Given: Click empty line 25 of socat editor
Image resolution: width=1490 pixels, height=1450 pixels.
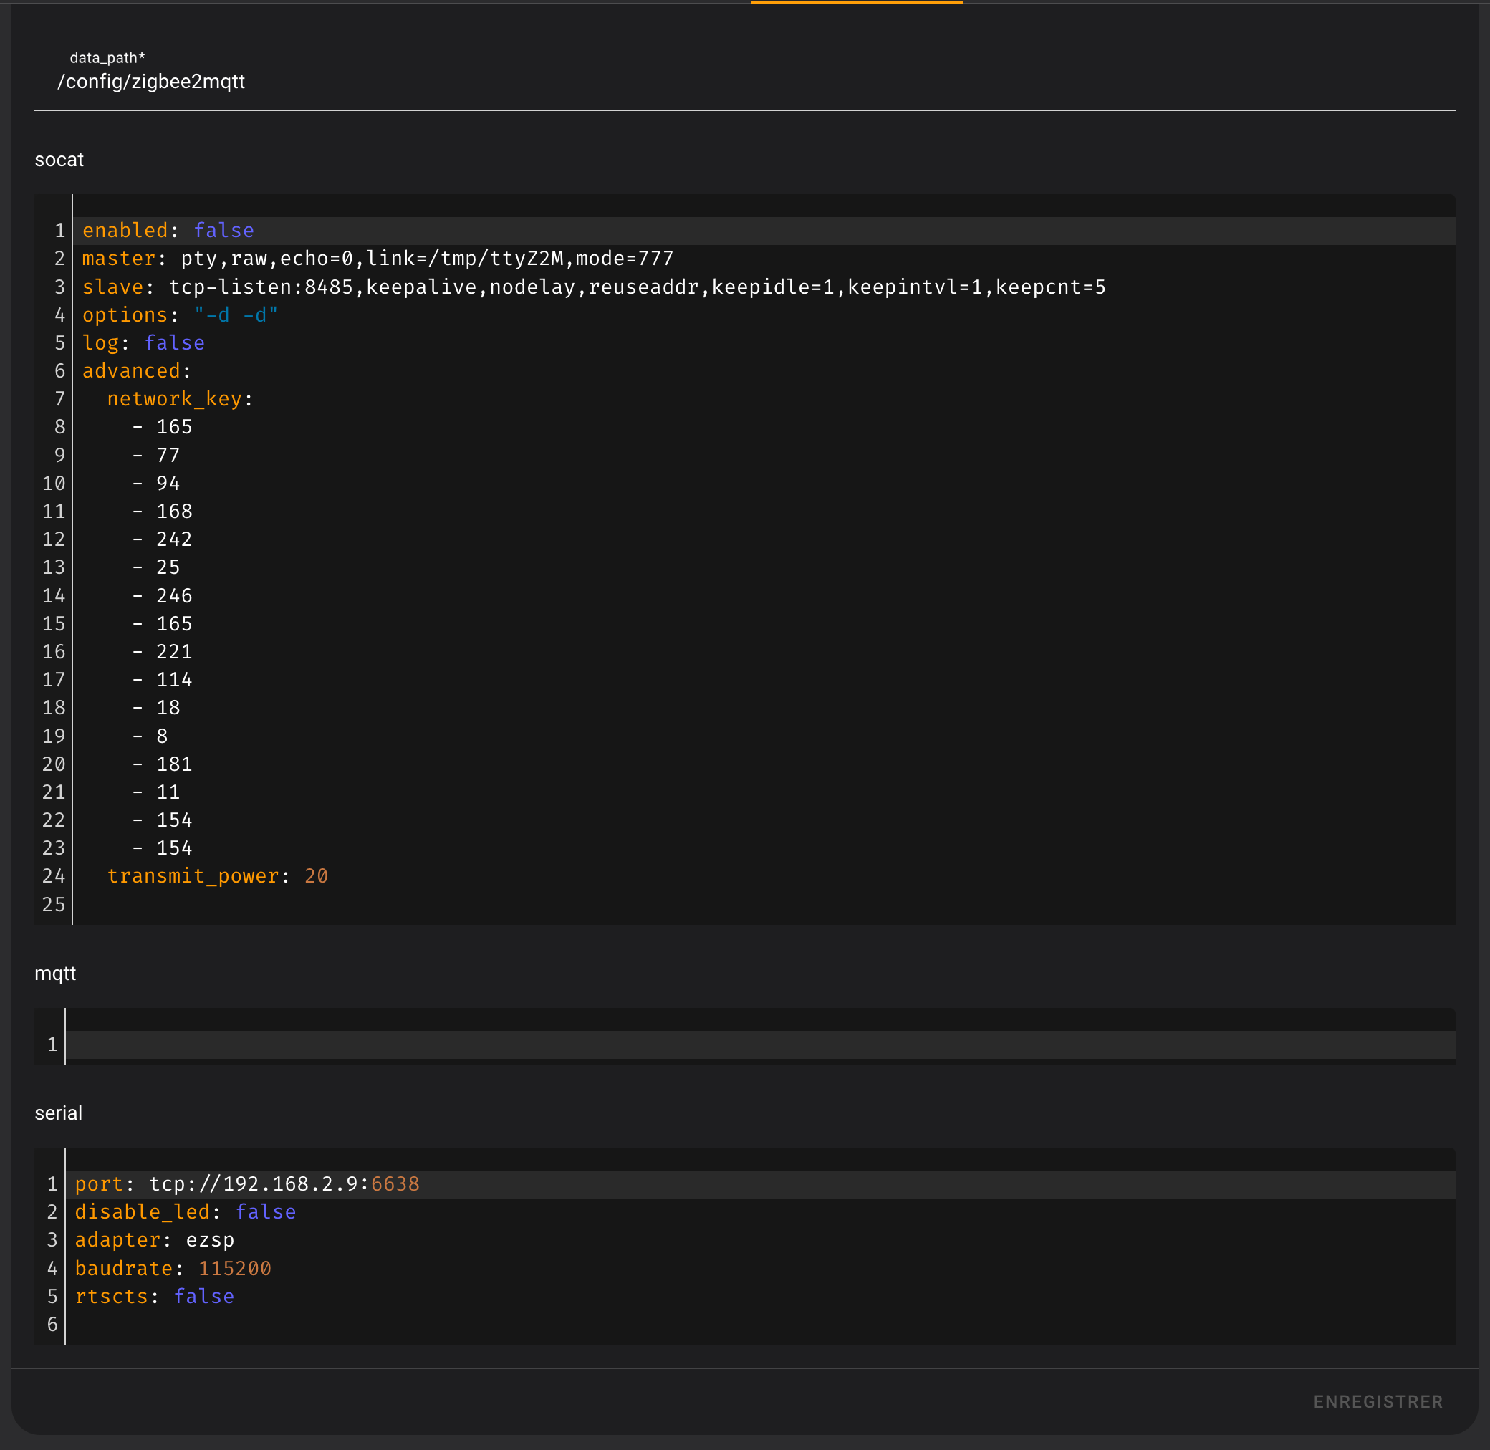Looking at the screenshot, I should pos(764,905).
